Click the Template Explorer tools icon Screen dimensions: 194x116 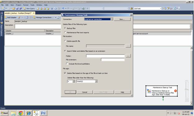tap(171, 9)
